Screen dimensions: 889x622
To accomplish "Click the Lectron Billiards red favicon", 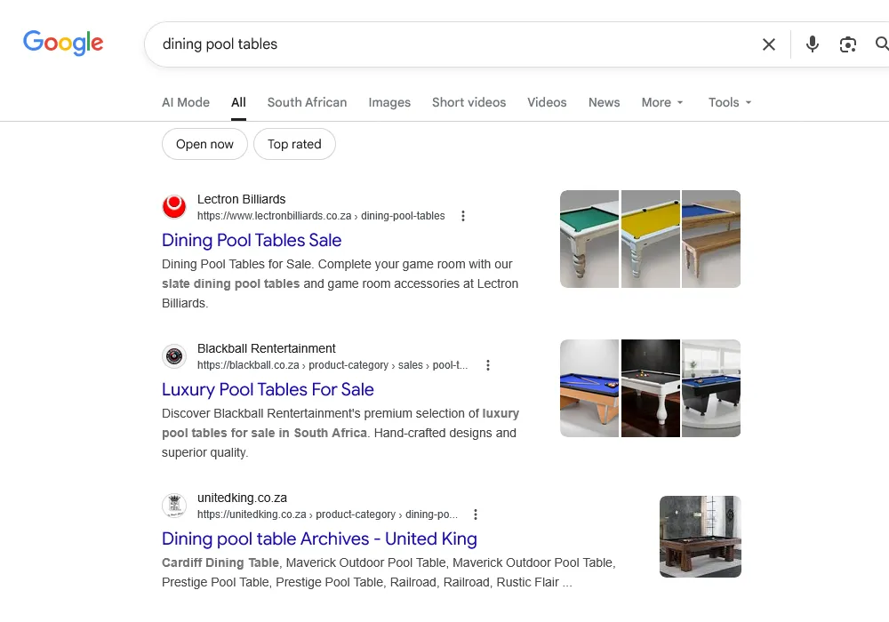I will click(x=174, y=207).
